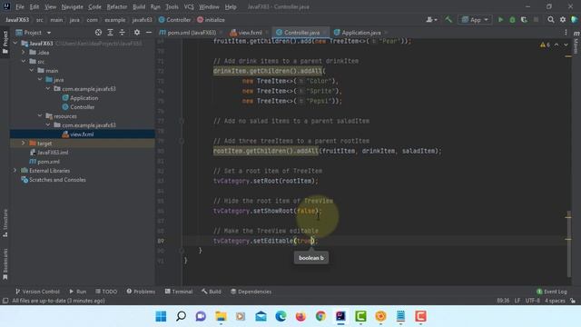Collapse the resources folder

pyautogui.click(x=40, y=115)
